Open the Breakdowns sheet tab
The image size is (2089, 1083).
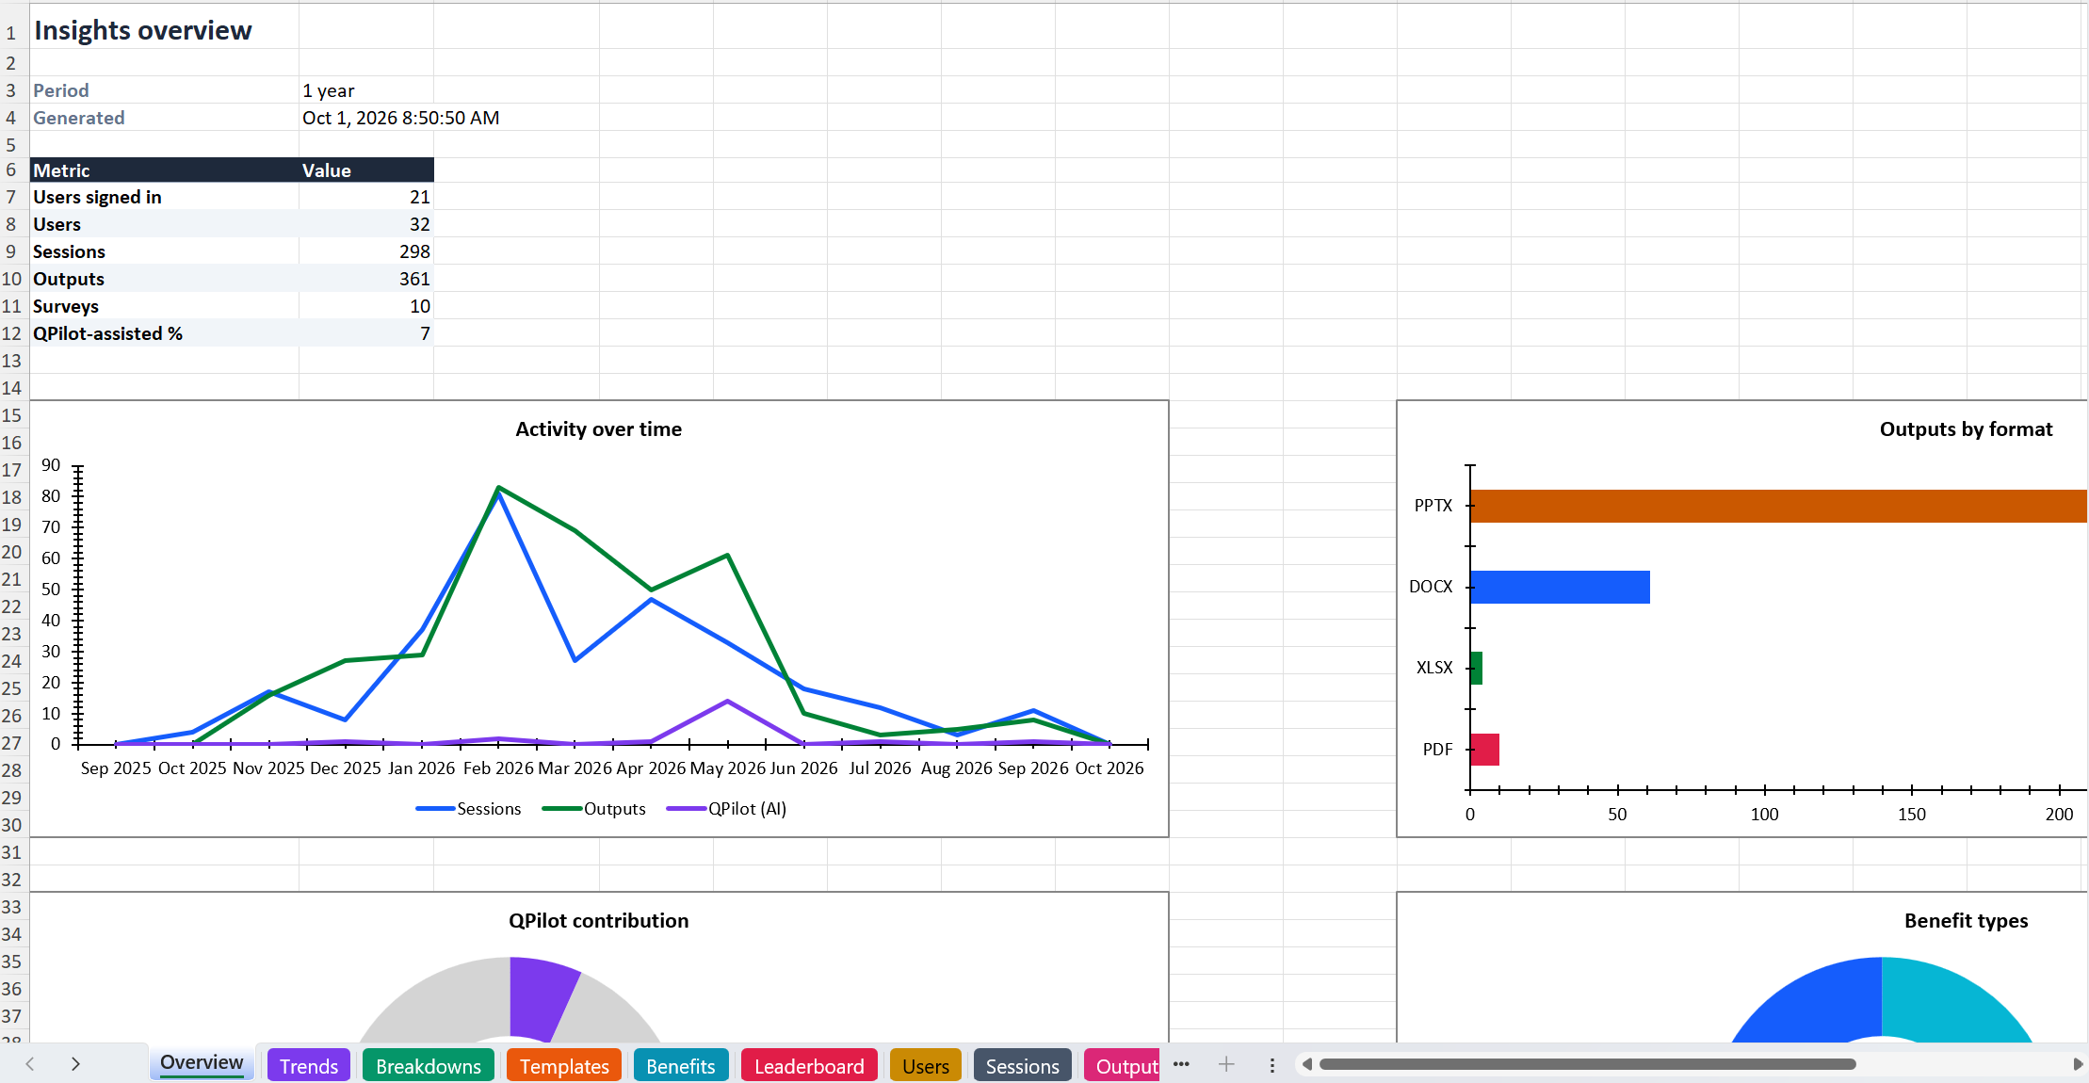pos(429,1065)
